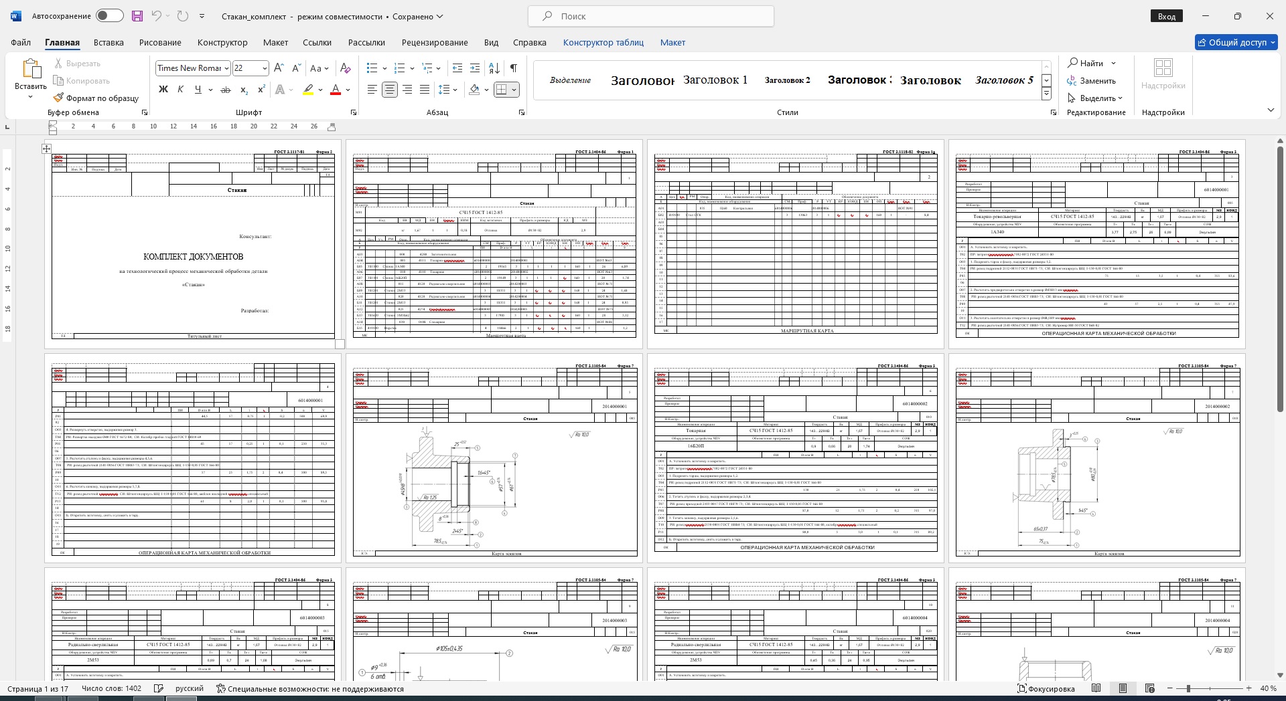
Task: Increase the font size
Action: [x=279, y=68]
